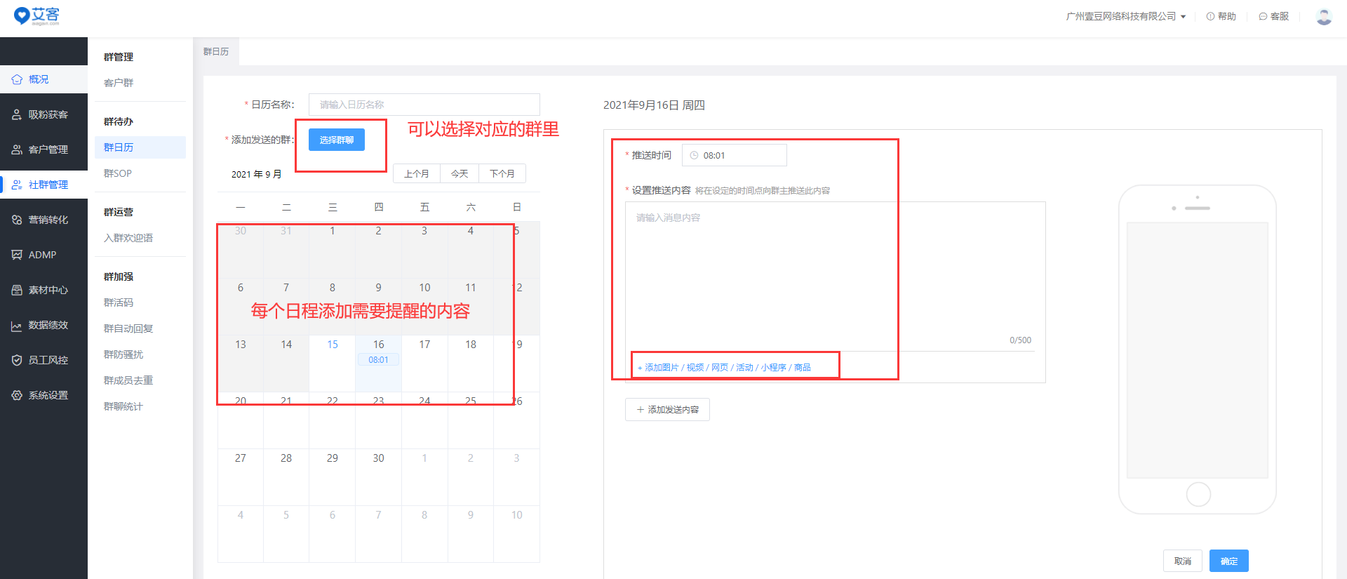Click the 素材中心 icon in sidebar
Viewport: 1347px width, 579px height.
17,290
